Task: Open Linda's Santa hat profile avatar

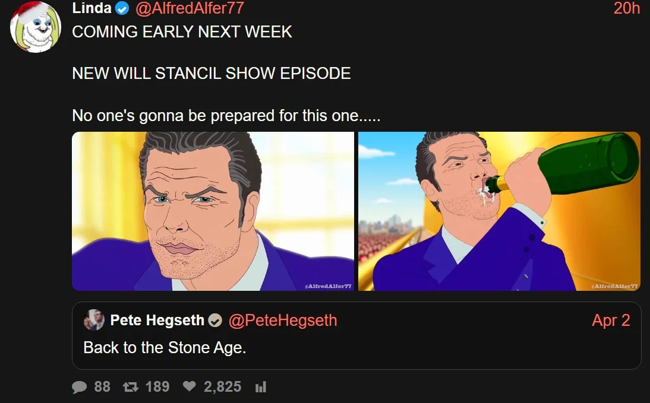Action: point(36,27)
